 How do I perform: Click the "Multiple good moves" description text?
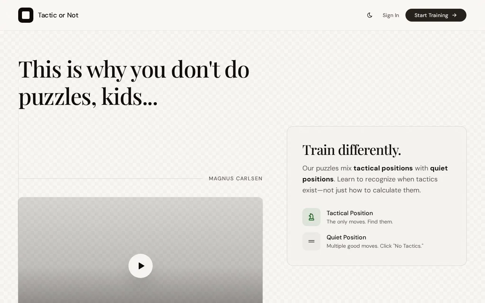[375, 246]
